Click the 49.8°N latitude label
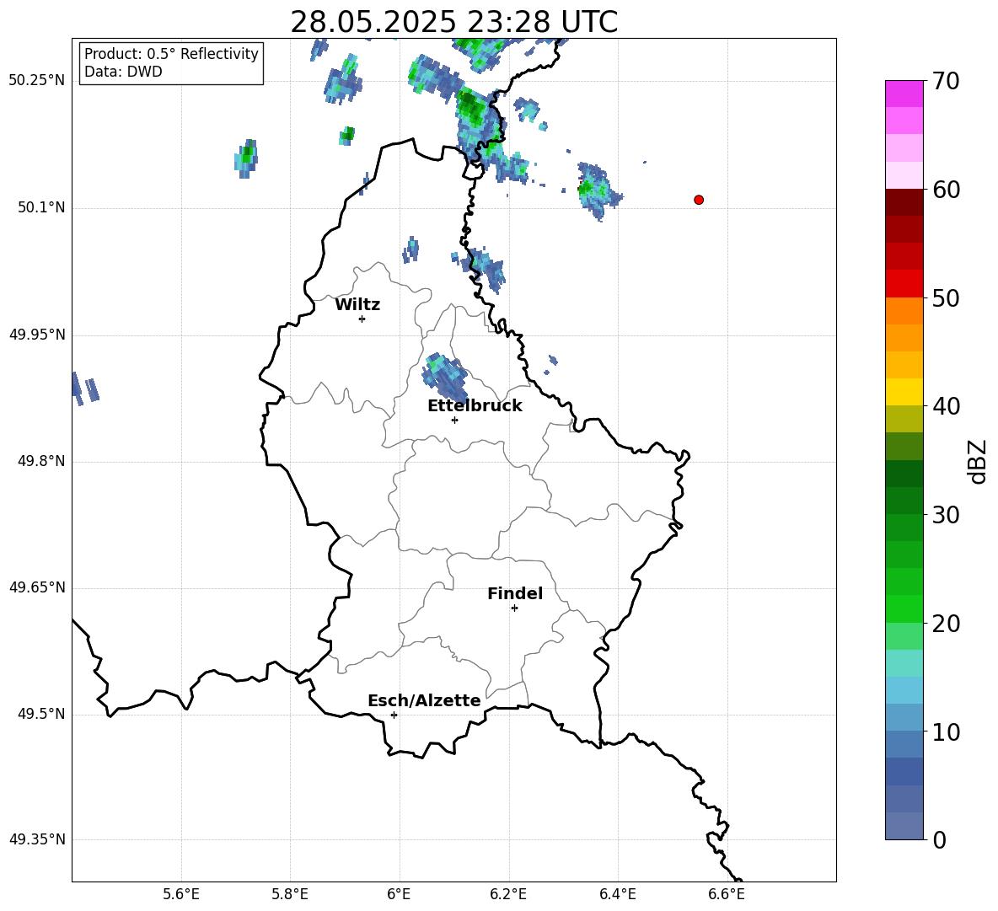This screenshot has width=998, height=911. pyautogui.click(x=41, y=461)
